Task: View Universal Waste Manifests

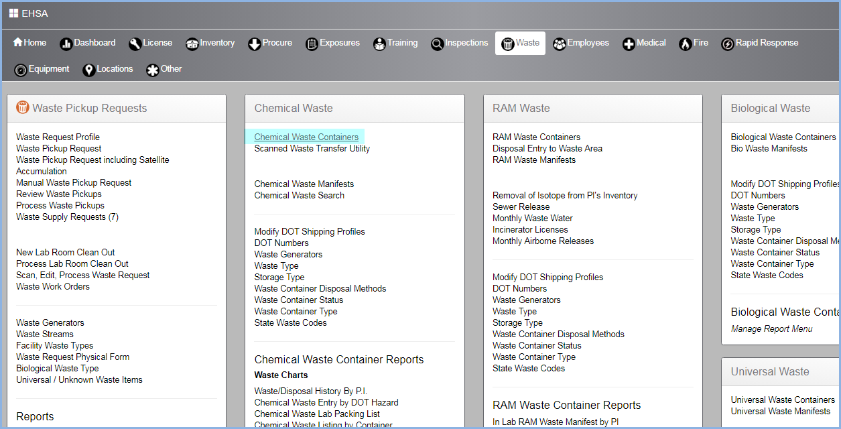Action: (781, 412)
